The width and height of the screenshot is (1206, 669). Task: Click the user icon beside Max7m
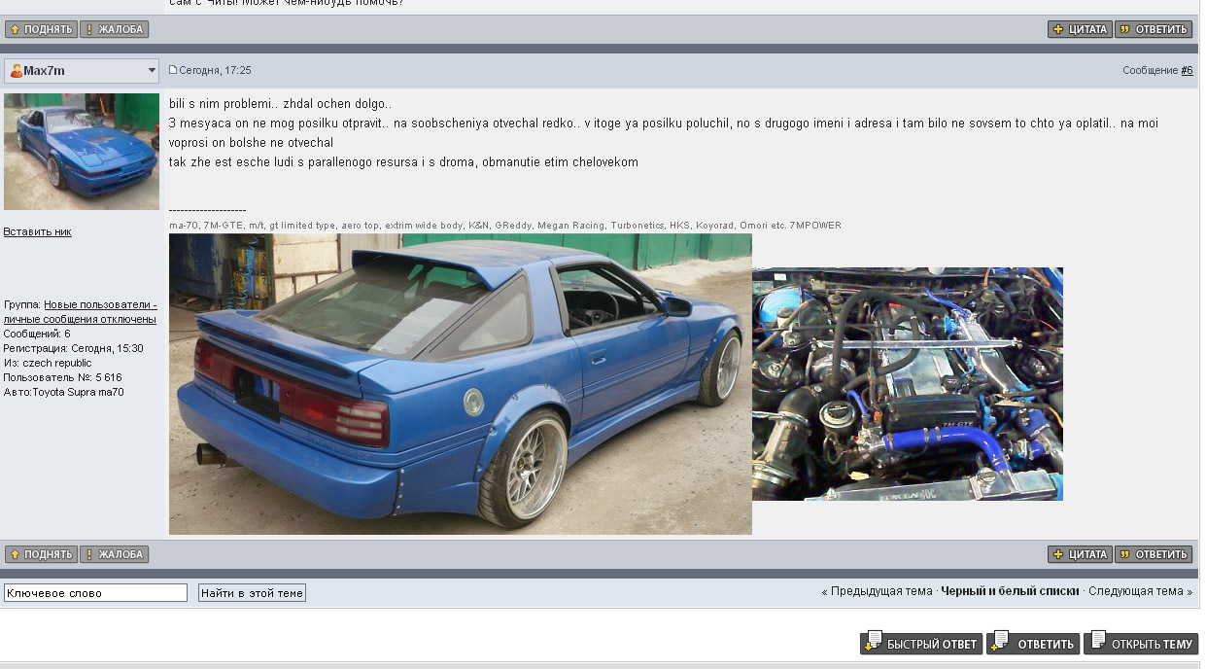point(16,71)
